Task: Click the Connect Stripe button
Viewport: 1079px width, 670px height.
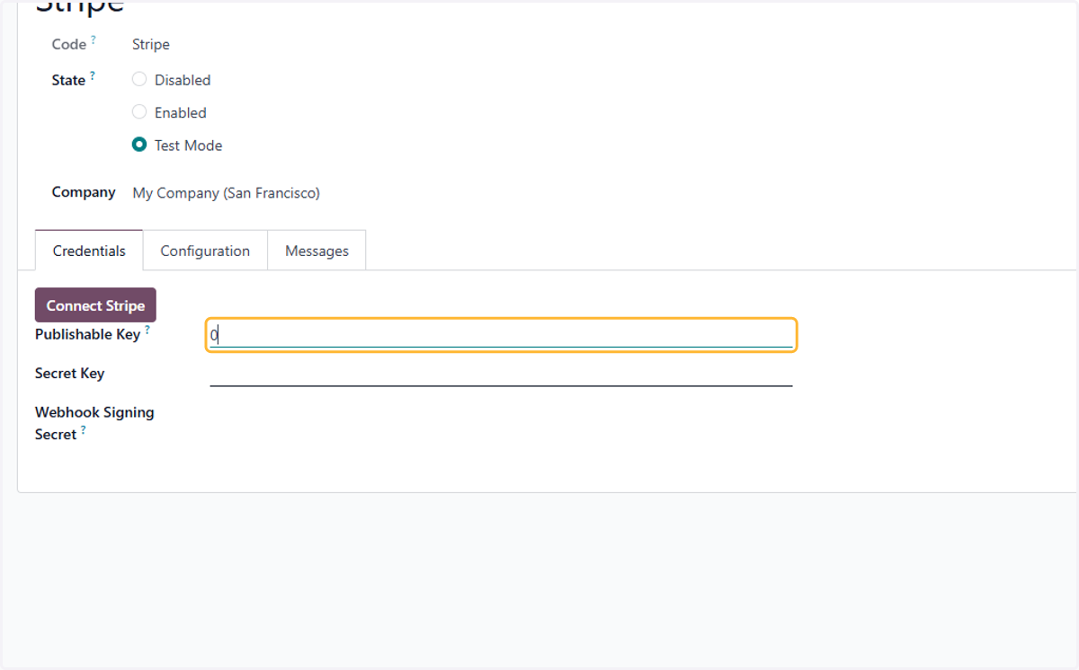Action: (x=95, y=305)
